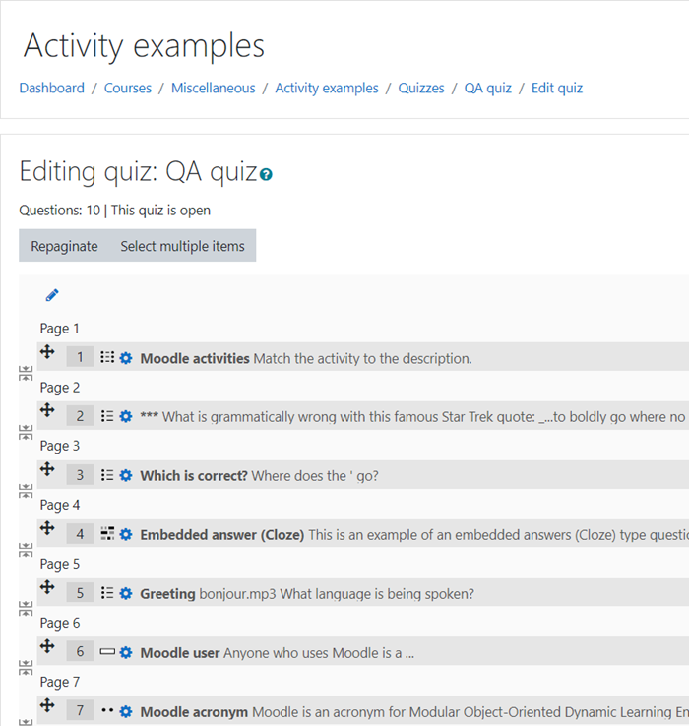Open settings gear for Moodle activities question
Screen dimensions: 689x726
pos(126,358)
